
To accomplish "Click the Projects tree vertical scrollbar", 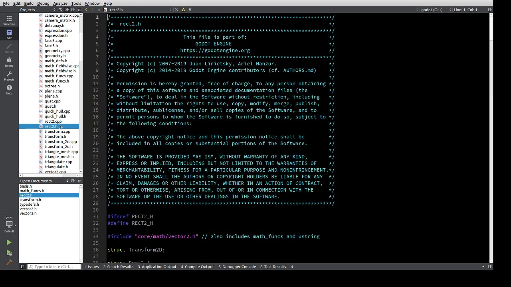I will [x=81, y=93].
